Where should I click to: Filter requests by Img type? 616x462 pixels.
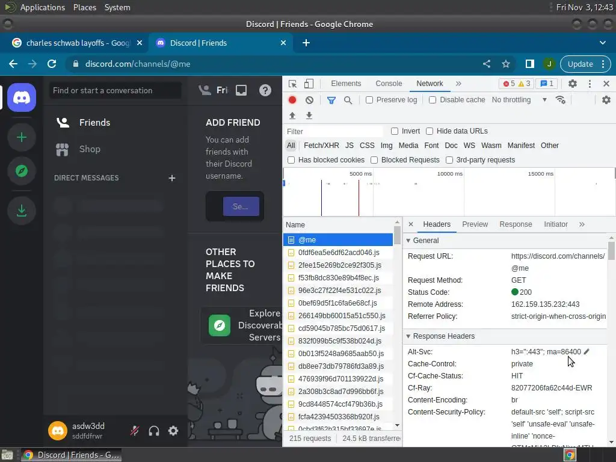point(387,146)
